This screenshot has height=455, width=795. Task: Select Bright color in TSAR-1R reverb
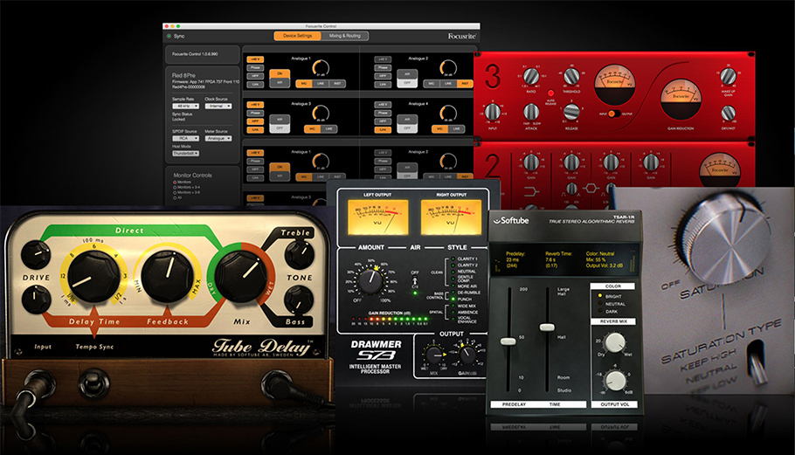click(x=609, y=296)
